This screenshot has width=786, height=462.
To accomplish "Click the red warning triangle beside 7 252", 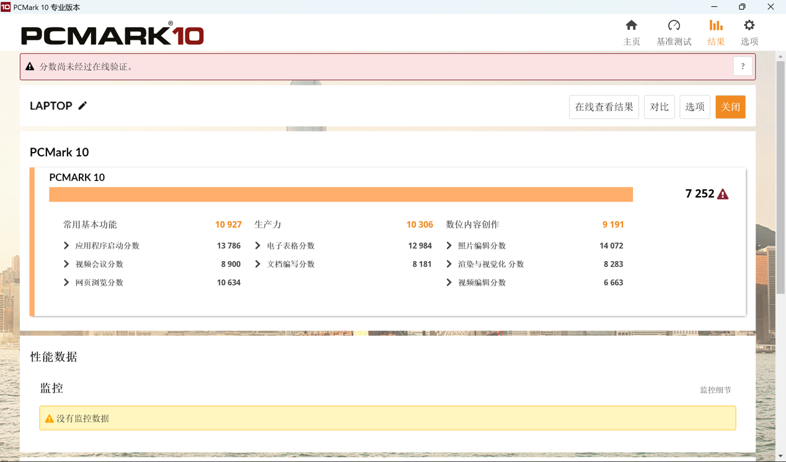I will pyautogui.click(x=723, y=194).
